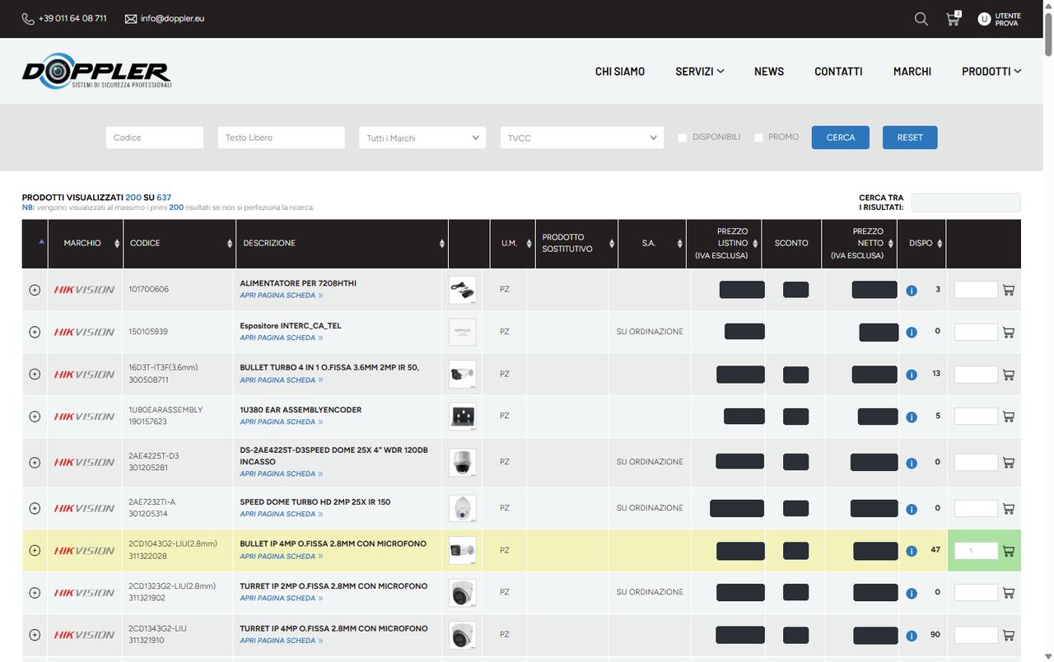
Task: Click the Testo Libero search field
Action: tap(282, 138)
